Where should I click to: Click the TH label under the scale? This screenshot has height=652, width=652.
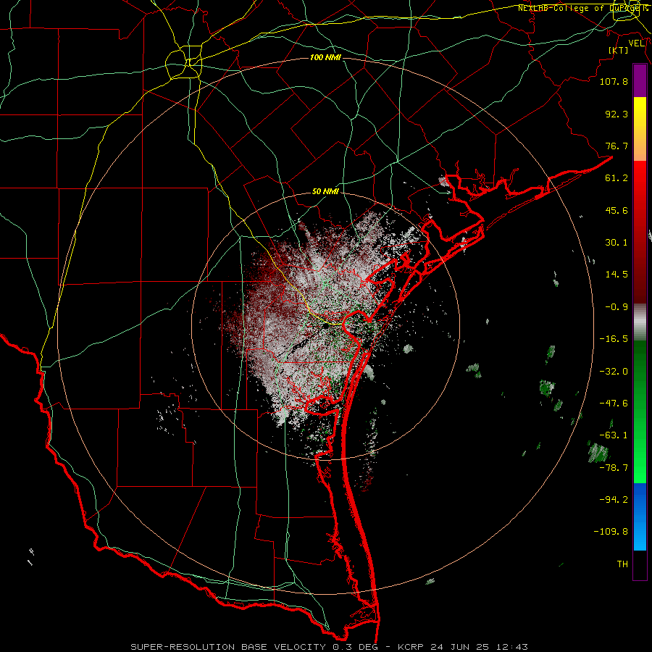click(622, 564)
